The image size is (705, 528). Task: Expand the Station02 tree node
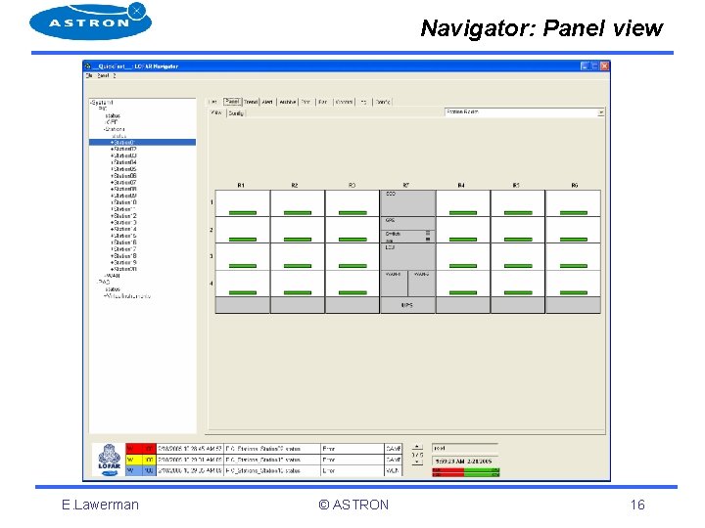[x=112, y=149]
